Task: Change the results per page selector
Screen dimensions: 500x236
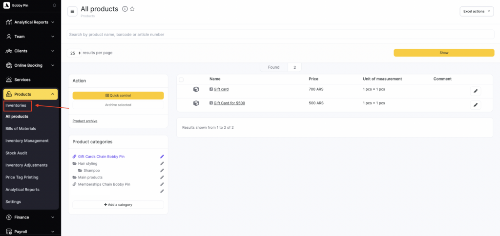Action: (x=74, y=53)
